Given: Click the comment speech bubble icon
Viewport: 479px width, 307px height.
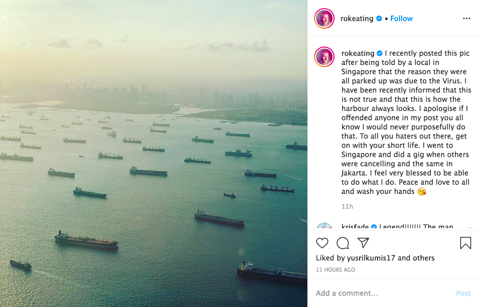Looking at the screenshot, I should tap(343, 243).
